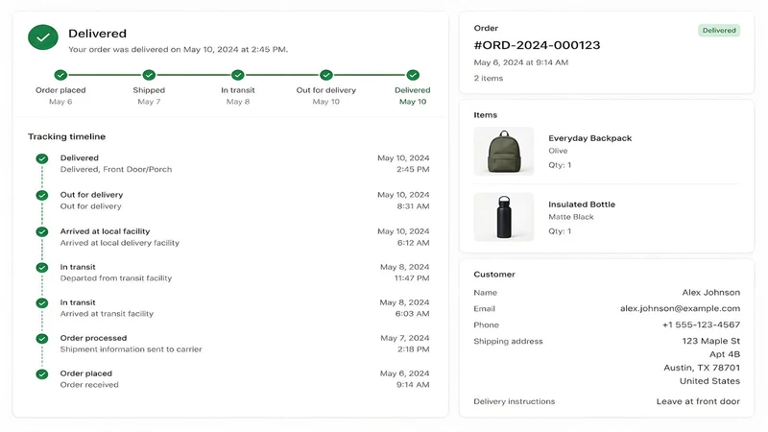
Task: Click the green Delivered status badge
Action: pos(719,31)
